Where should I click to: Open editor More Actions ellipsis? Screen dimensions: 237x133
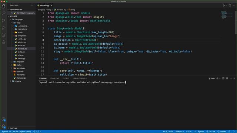click(x=234, y=6)
